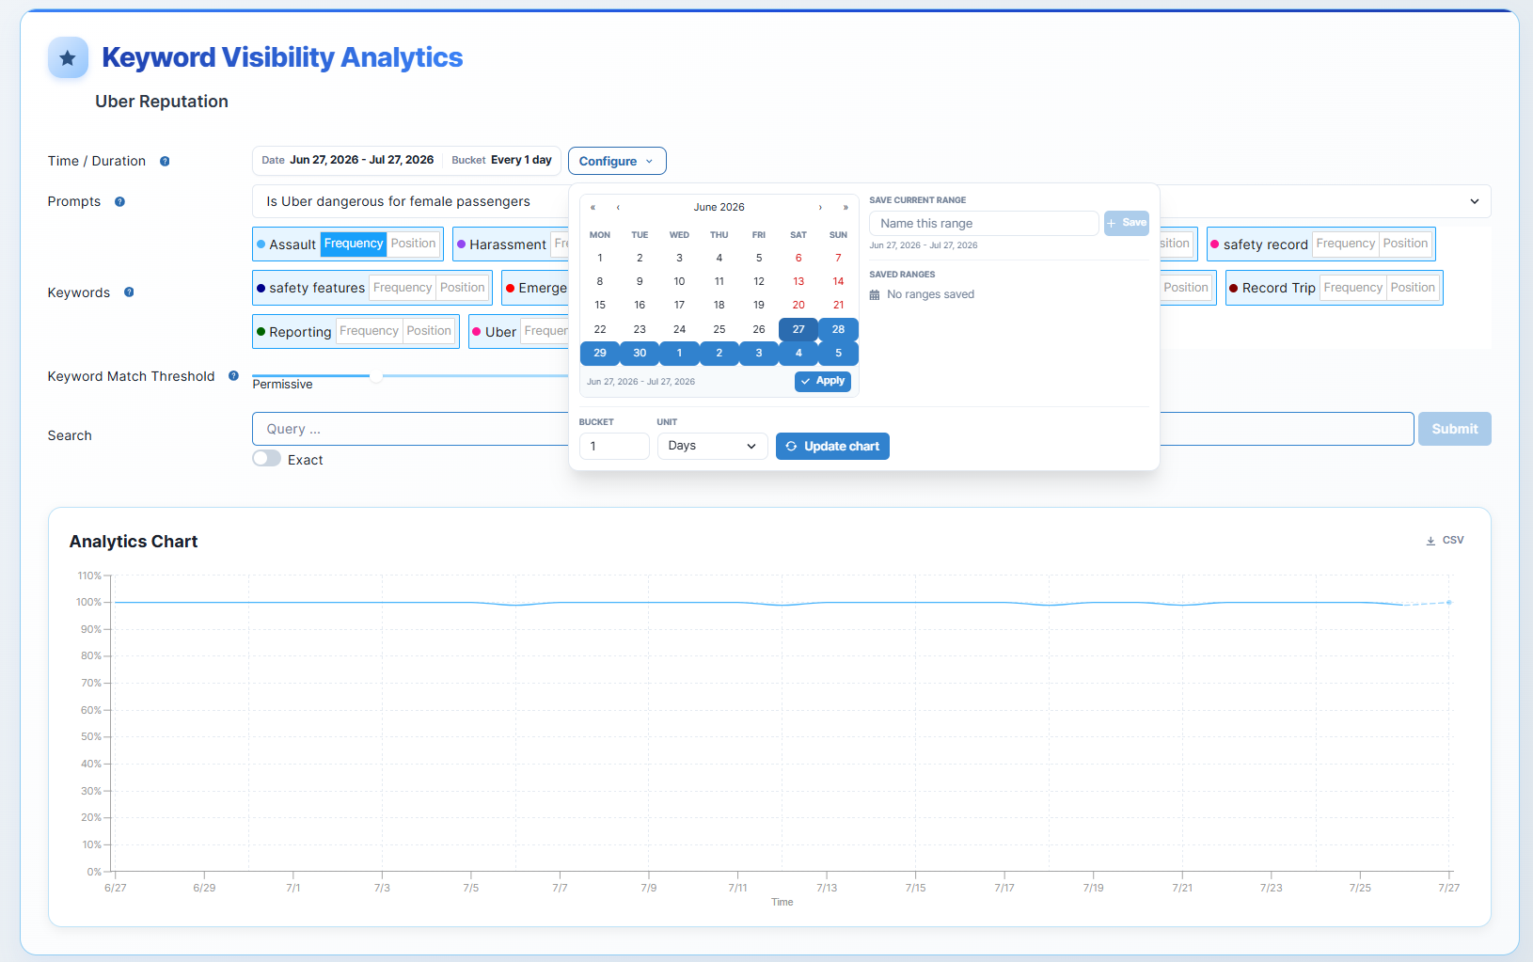The image size is (1533, 962).
Task: Click the star logo icon
Action: coord(68,58)
